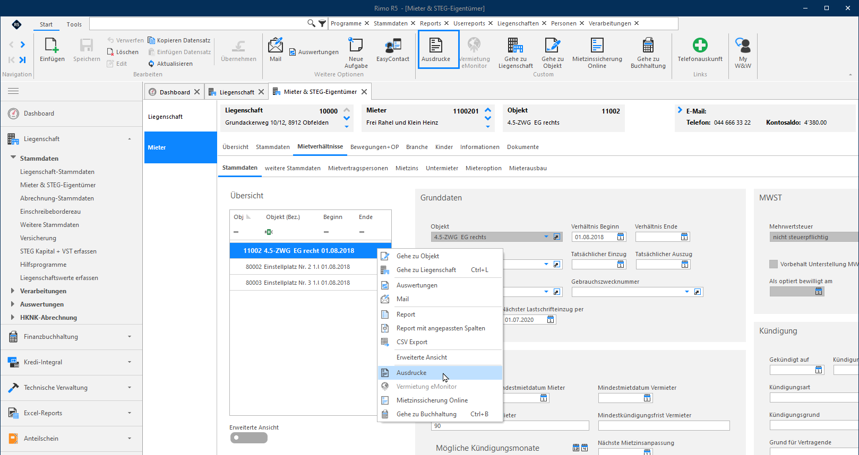Expand the Technische Verwaltung section
The height and width of the screenshot is (455, 859).
point(130,388)
